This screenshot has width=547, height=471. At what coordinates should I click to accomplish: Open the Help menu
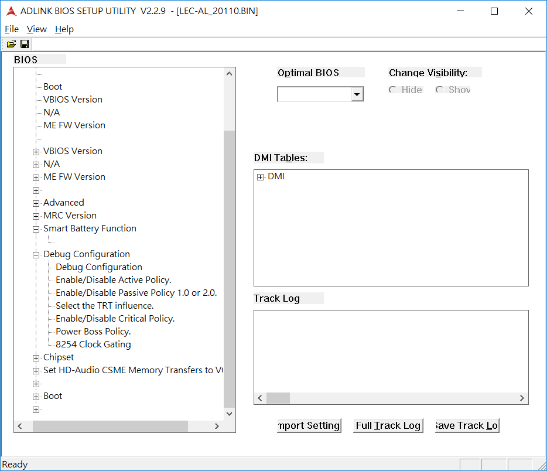tap(64, 29)
